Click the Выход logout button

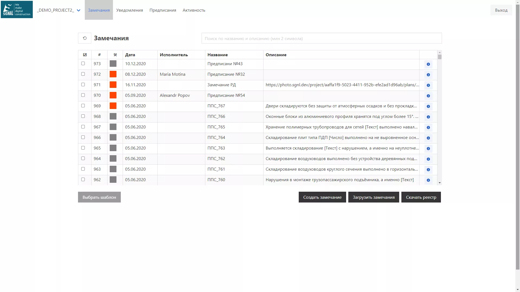(x=501, y=10)
